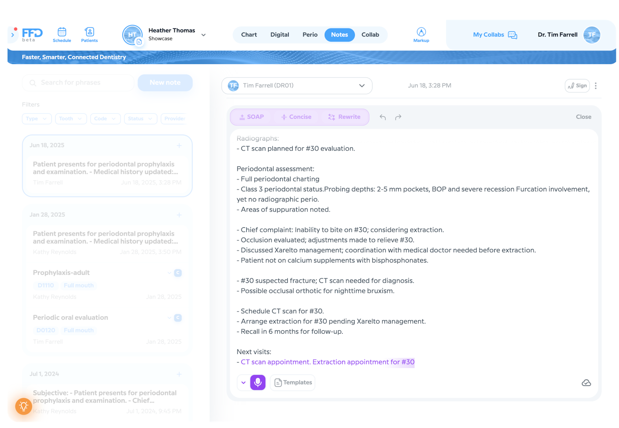
Task: Open the Markup tool
Action: click(421, 35)
